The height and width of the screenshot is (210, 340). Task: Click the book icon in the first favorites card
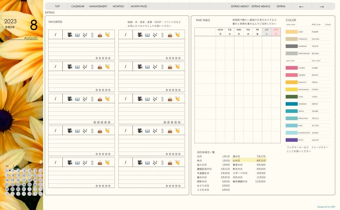point(77,35)
